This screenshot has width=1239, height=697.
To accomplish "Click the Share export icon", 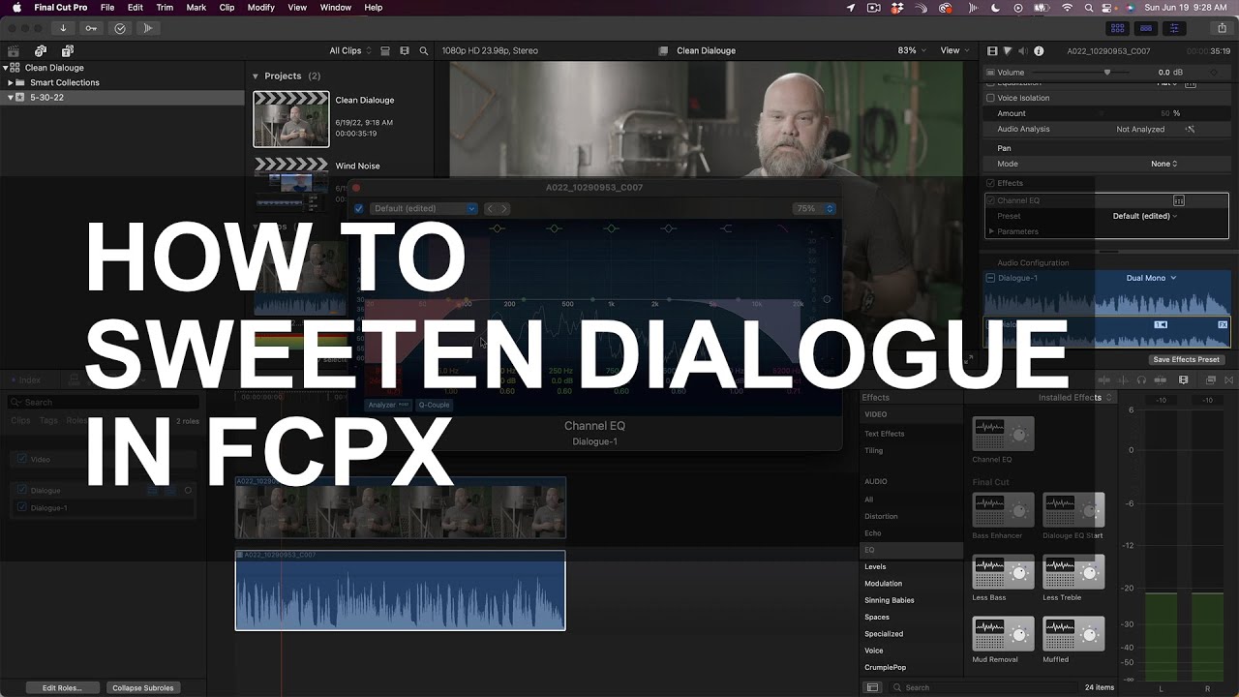I will tap(1221, 28).
